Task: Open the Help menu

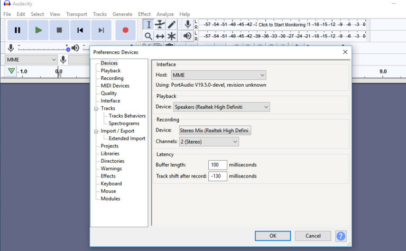Action: click(x=184, y=14)
